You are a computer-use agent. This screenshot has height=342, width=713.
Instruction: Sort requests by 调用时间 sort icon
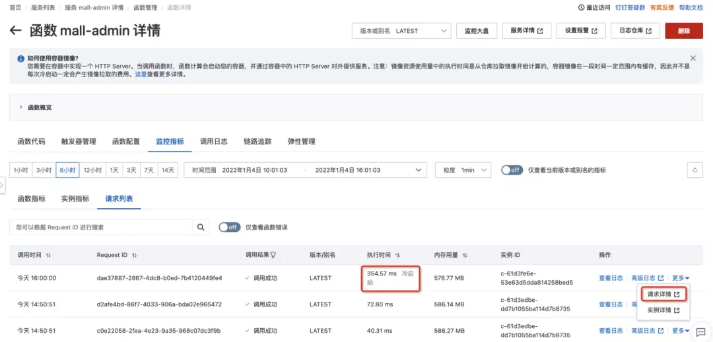[48, 256]
